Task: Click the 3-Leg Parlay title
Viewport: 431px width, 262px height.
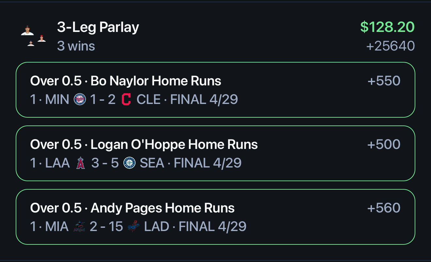Action: 98,27
